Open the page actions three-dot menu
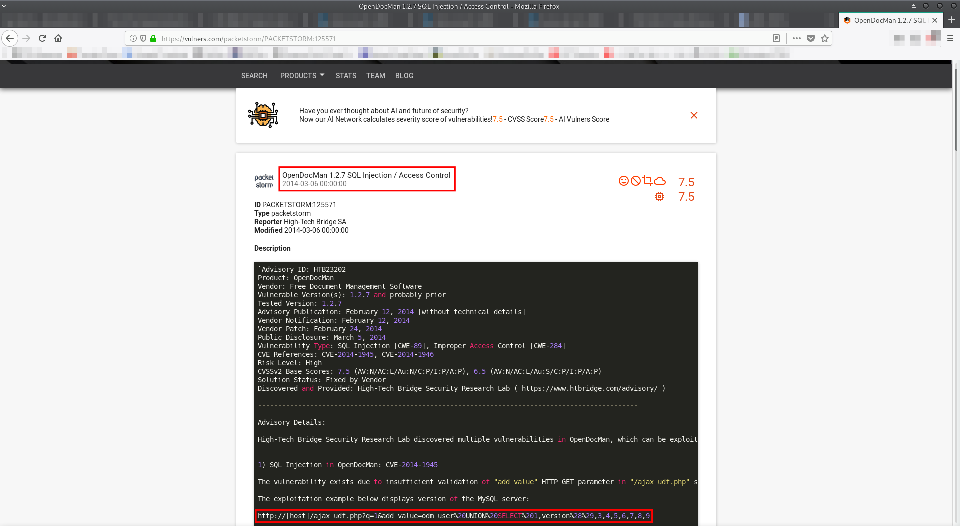Viewport: 960px width, 526px height. point(797,38)
